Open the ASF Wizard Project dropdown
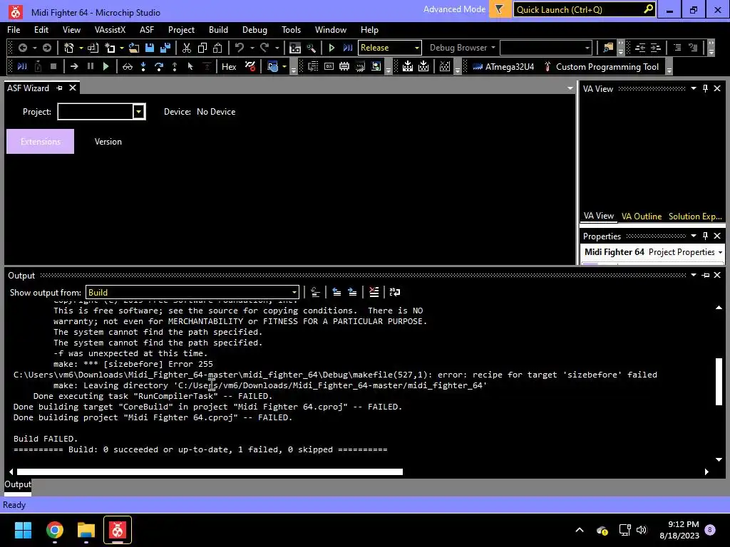 139,112
